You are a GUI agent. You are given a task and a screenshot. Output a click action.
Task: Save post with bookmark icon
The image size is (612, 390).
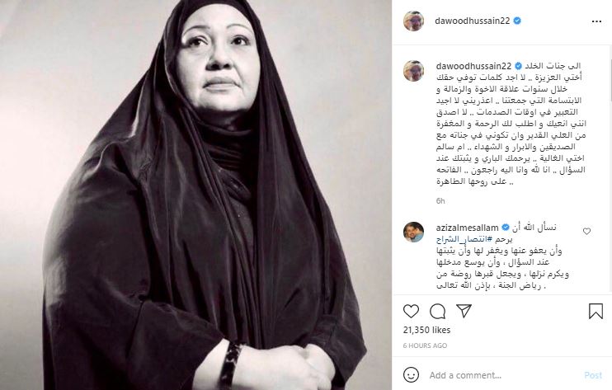[x=596, y=311]
